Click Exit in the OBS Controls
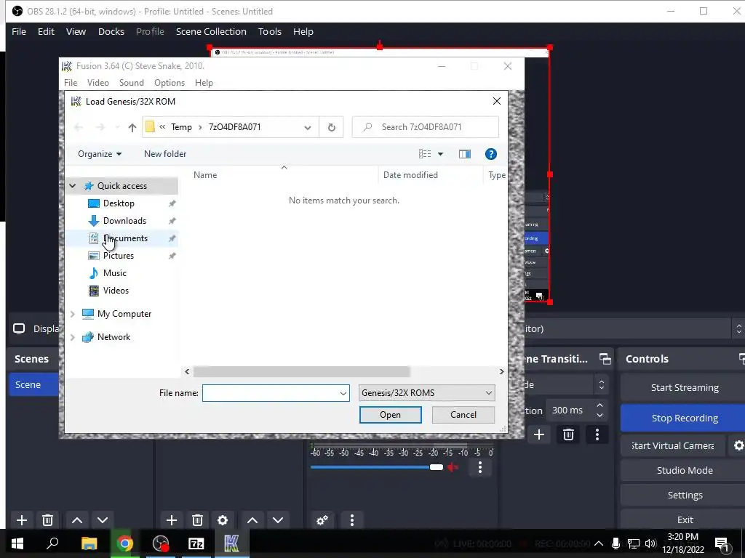 [684, 519]
